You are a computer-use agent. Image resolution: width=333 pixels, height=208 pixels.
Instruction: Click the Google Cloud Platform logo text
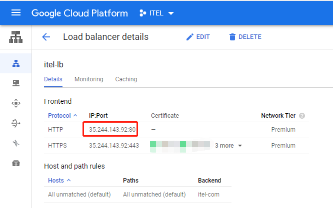pyautogui.click(x=79, y=13)
